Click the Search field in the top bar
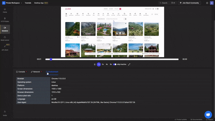The image size is (215, 121). click(x=167, y=3)
